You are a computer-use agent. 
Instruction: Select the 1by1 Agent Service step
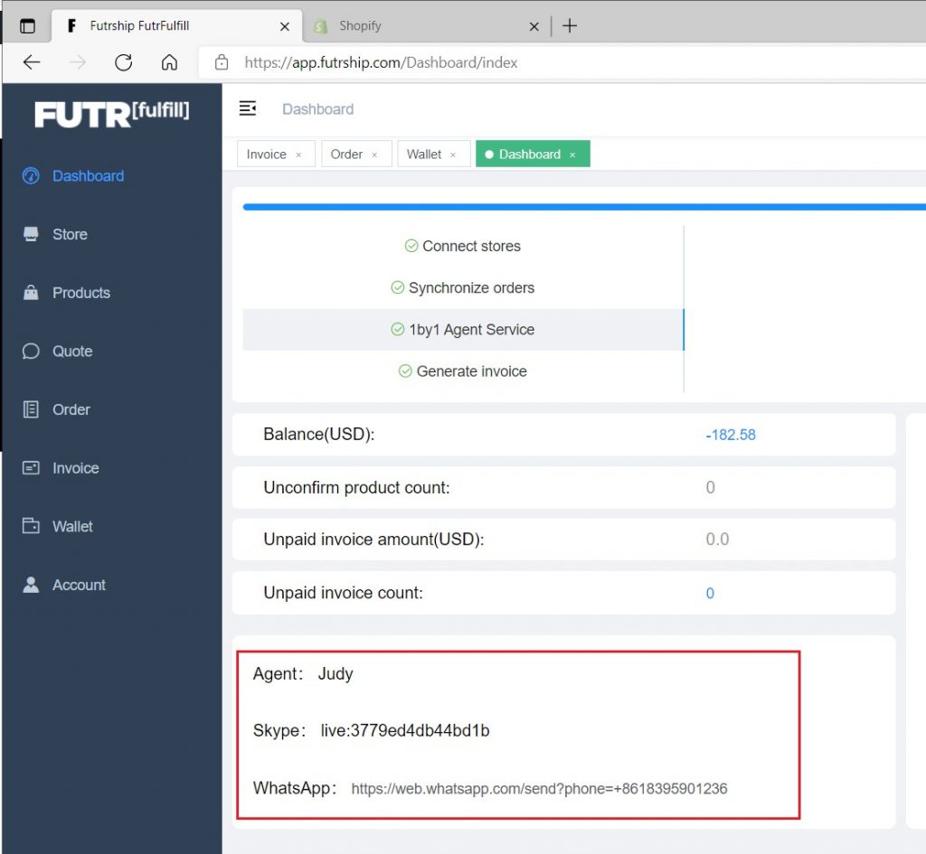tap(463, 330)
